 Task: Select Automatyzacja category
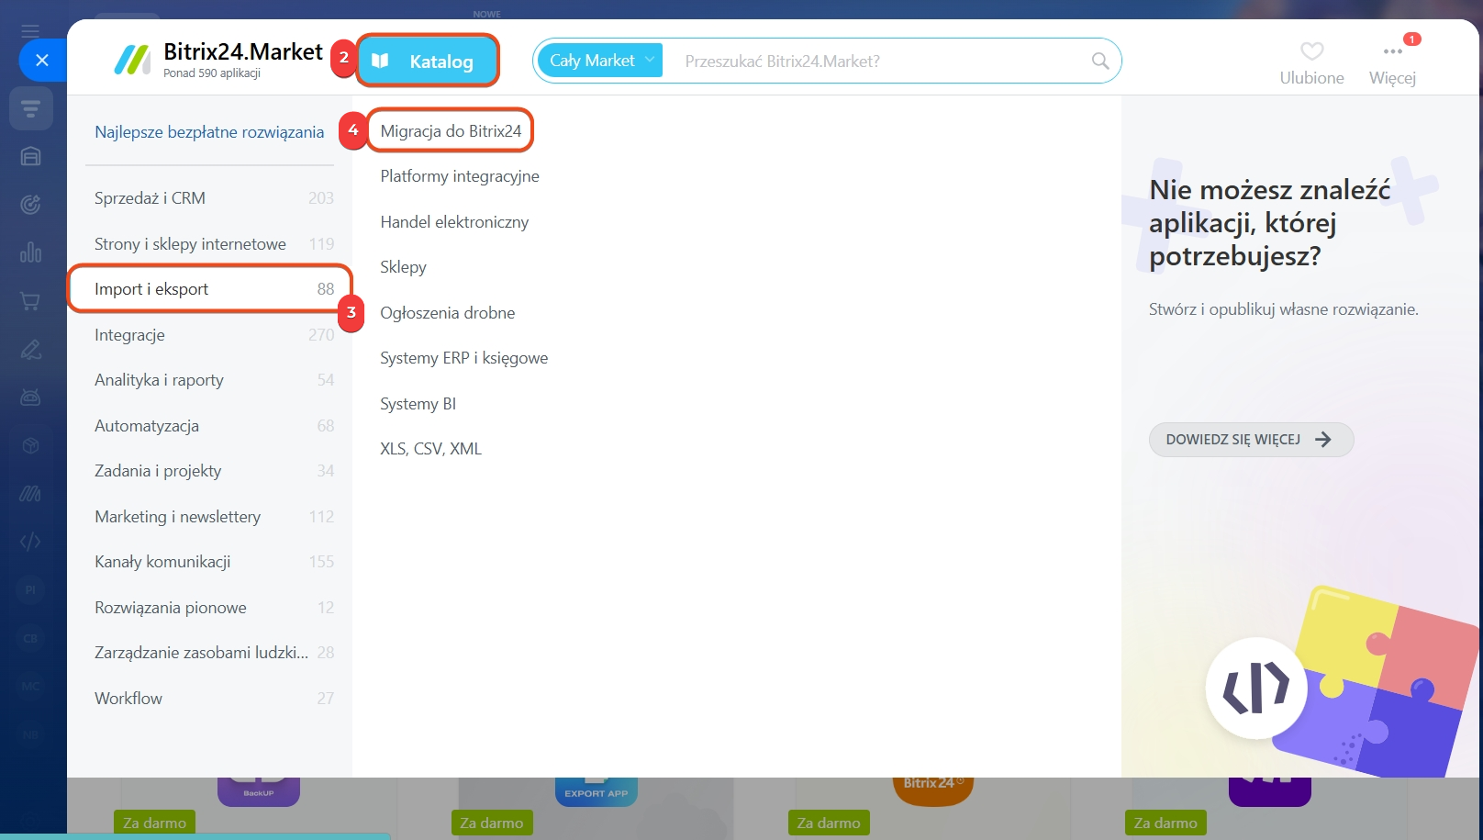tap(214, 426)
